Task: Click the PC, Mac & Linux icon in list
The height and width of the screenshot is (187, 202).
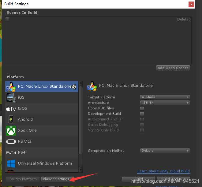Action: click(x=11, y=86)
